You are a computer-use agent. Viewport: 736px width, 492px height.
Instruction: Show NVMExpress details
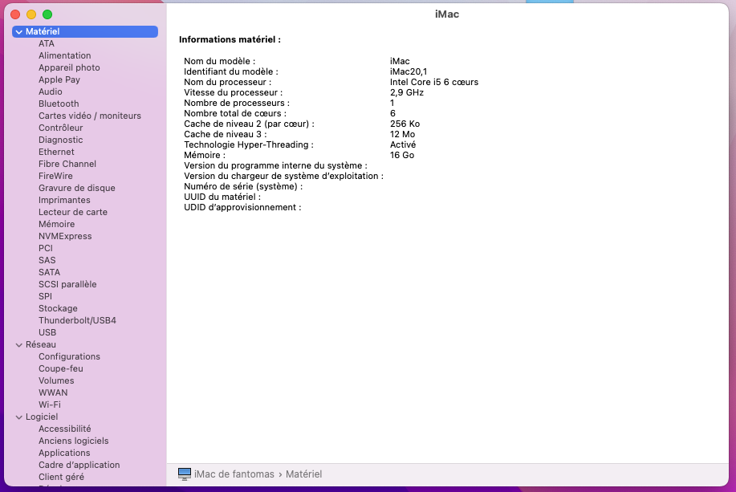pyautogui.click(x=65, y=236)
